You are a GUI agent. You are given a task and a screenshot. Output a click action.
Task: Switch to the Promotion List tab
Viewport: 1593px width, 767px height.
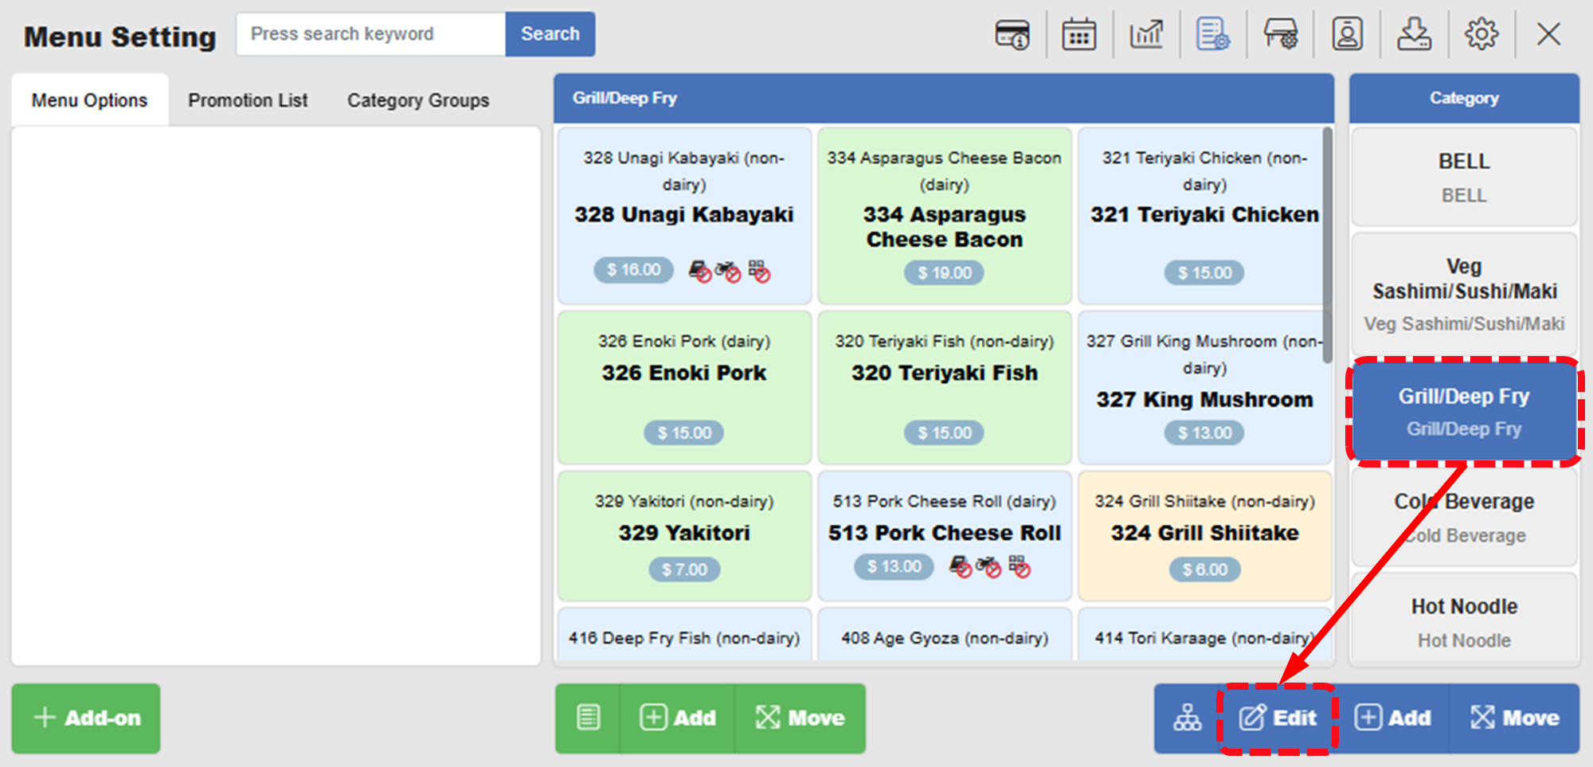click(248, 100)
